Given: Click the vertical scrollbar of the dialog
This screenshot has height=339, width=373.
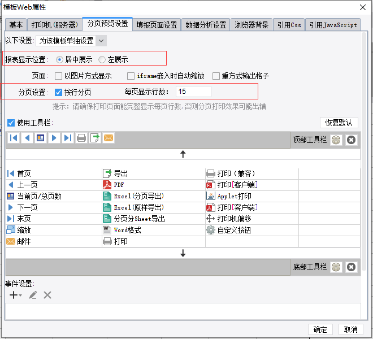Looking at the screenshot, I should 364,152.
